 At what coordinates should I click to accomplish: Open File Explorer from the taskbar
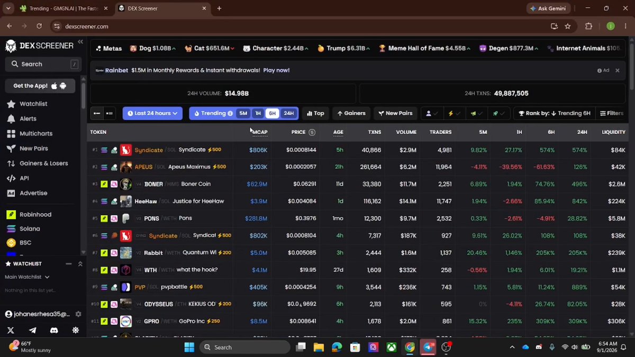(x=319, y=347)
